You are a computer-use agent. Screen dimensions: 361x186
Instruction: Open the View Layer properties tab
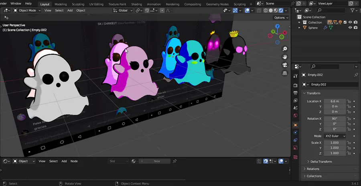295,100
